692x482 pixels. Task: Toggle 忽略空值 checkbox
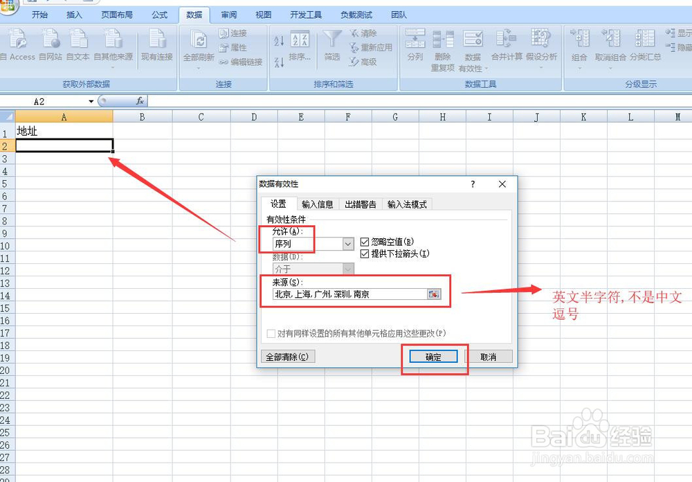click(365, 242)
